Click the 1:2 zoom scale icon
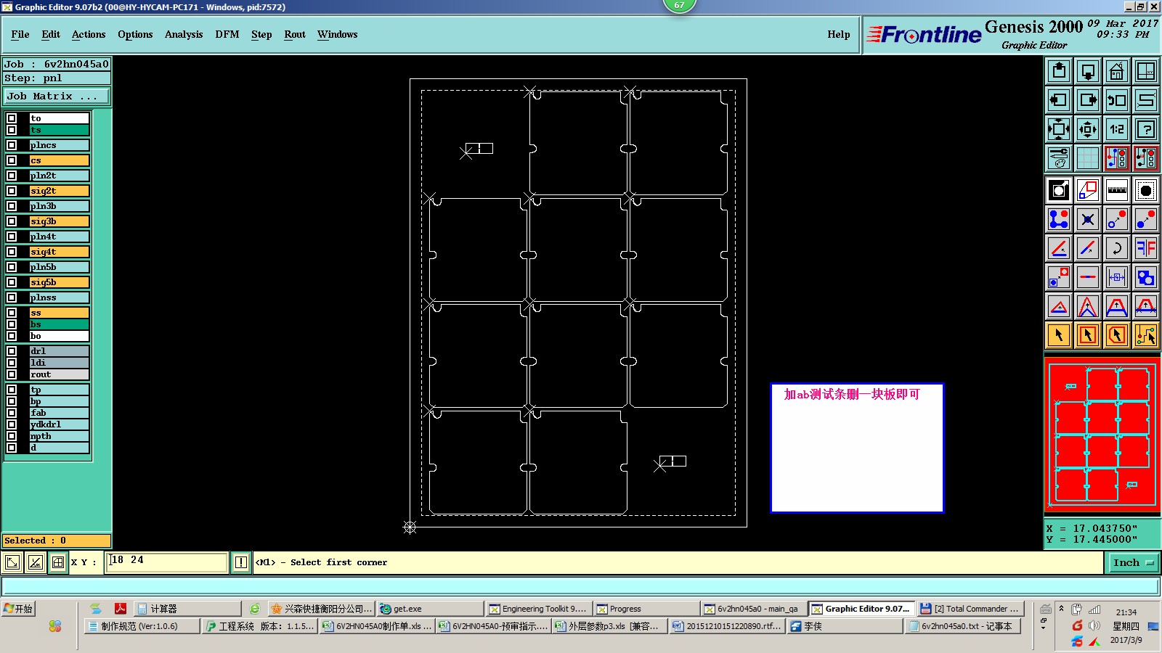Screen dimensions: 1162x653 (1117, 129)
